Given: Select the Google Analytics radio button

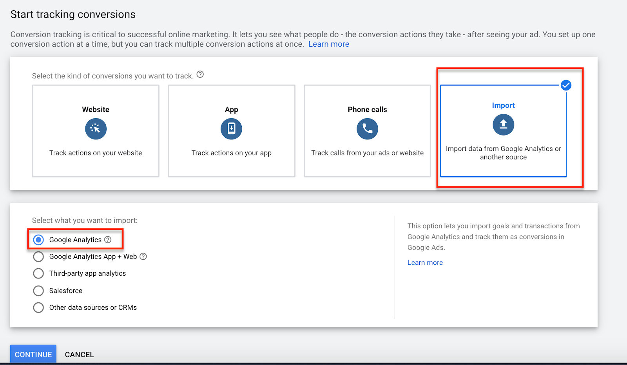Looking at the screenshot, I should (x=38, y=240).
